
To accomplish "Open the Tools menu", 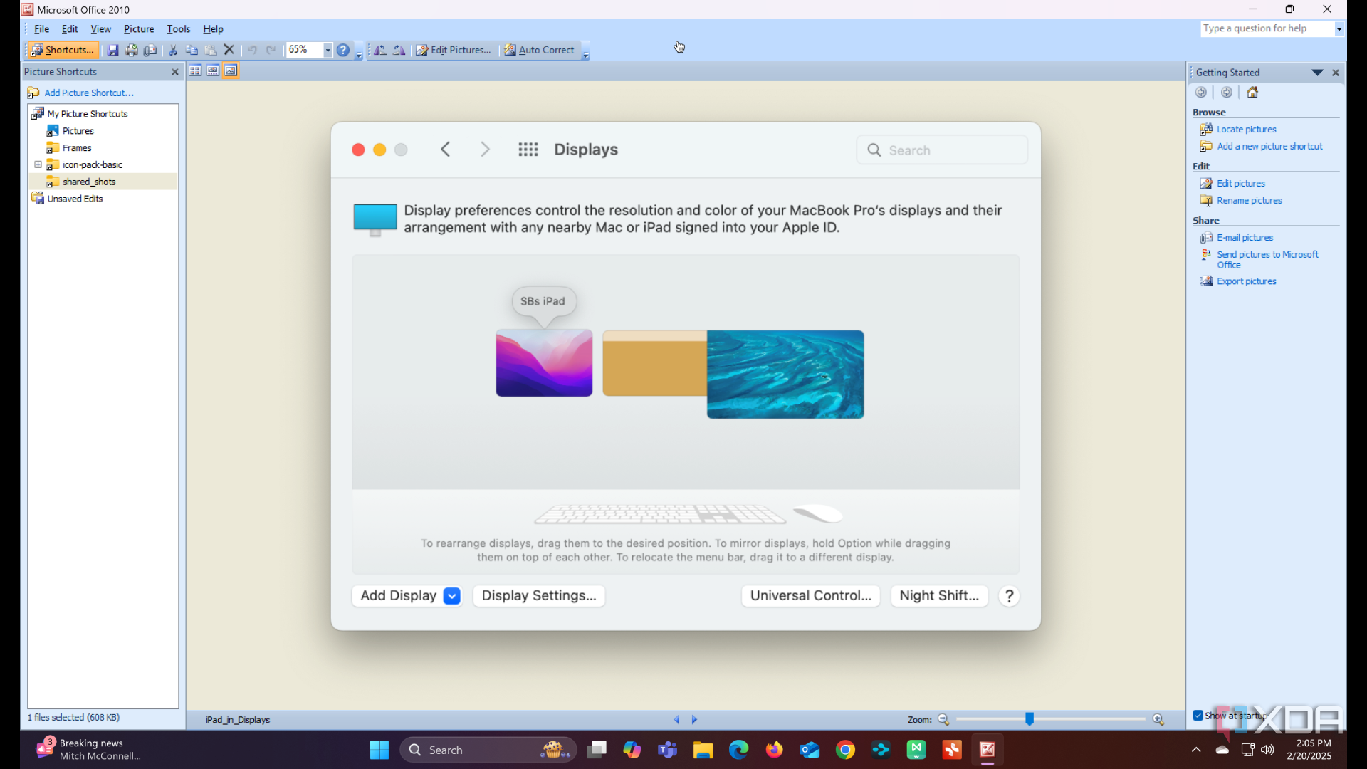I will click(178, 28).
